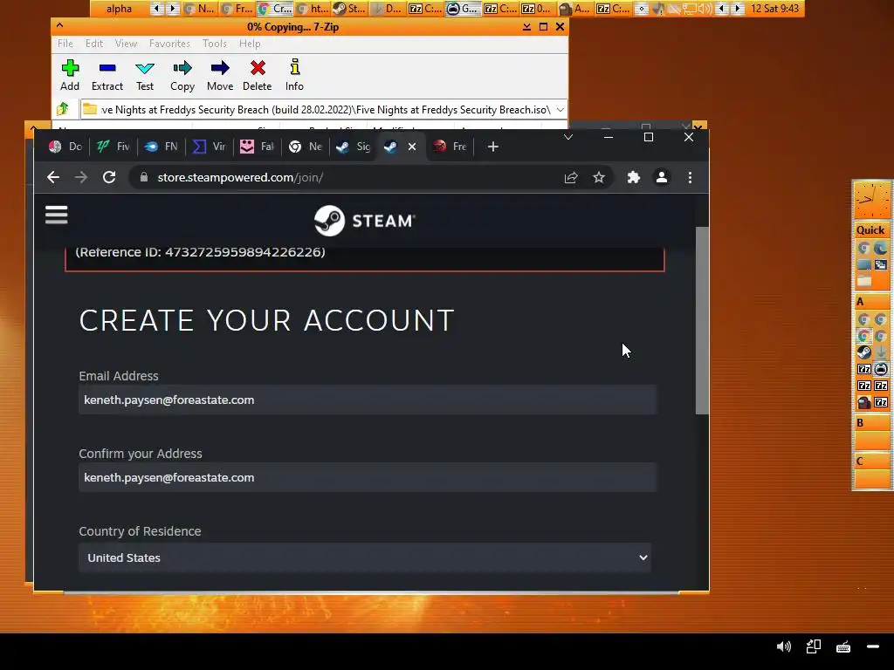Click the B section header in side panel
894x670 pixels.
pyautogui.click(x=870, y=423)
